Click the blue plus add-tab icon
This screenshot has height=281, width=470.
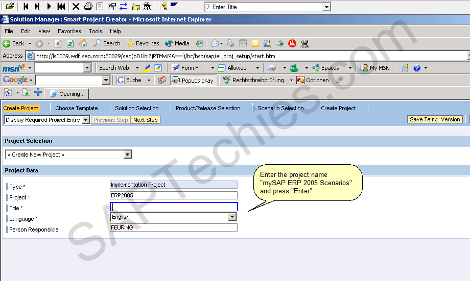tap(38, 92)
